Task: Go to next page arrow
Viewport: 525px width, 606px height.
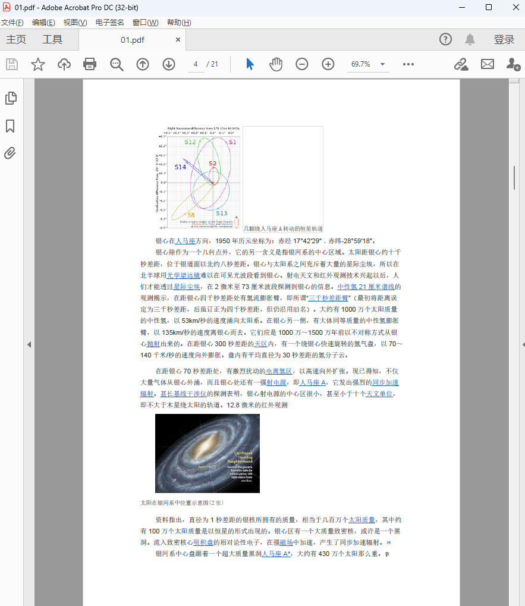Action: click(169, 64)
